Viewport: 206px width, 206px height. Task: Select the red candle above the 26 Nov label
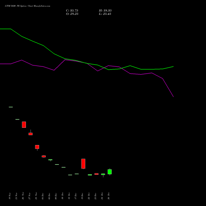tap(24, 124)
